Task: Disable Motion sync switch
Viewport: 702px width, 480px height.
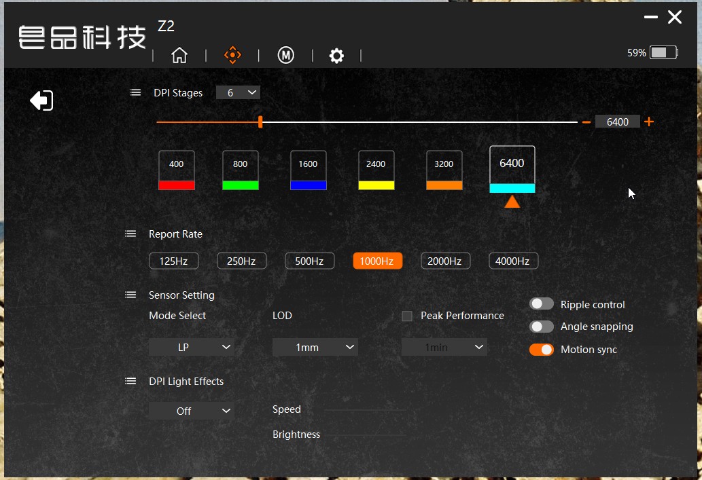Action: [541, 350]
